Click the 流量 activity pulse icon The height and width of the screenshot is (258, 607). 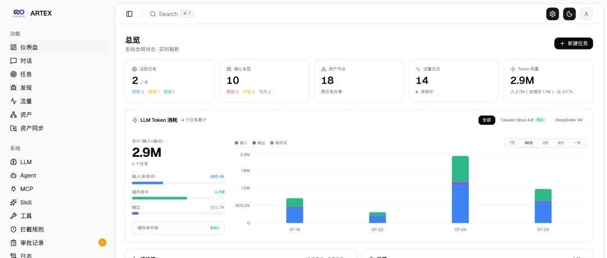[x=13, y=101]
